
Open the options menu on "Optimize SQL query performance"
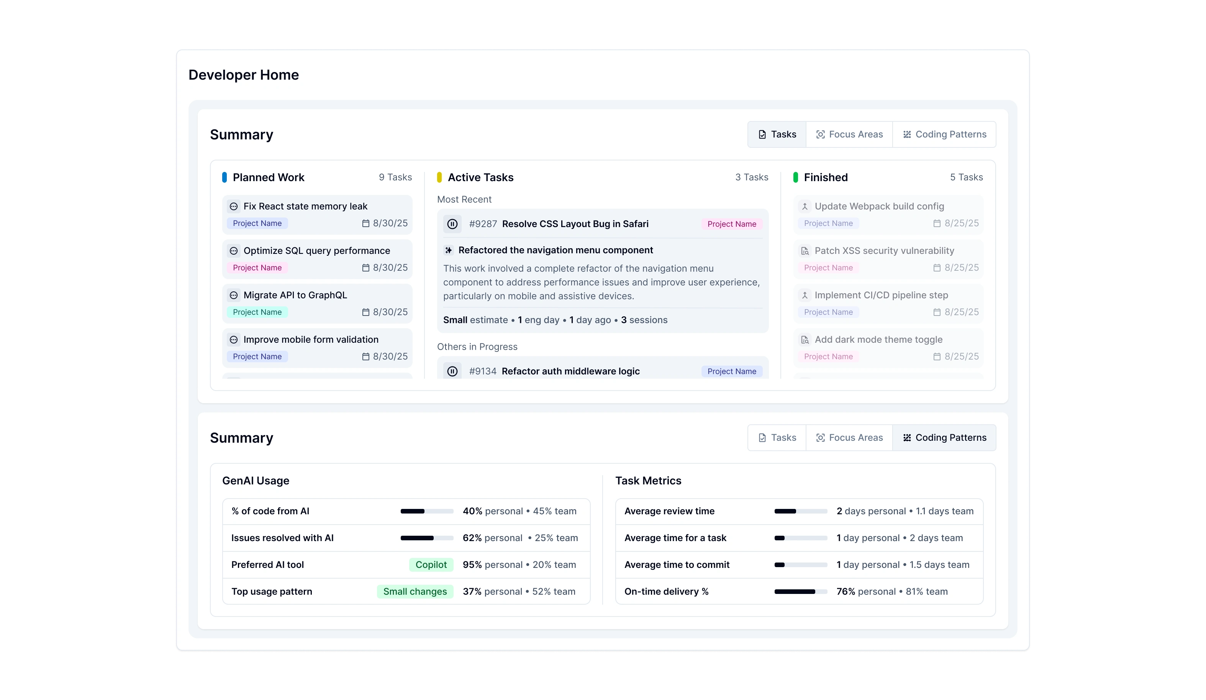click(234, 251)
